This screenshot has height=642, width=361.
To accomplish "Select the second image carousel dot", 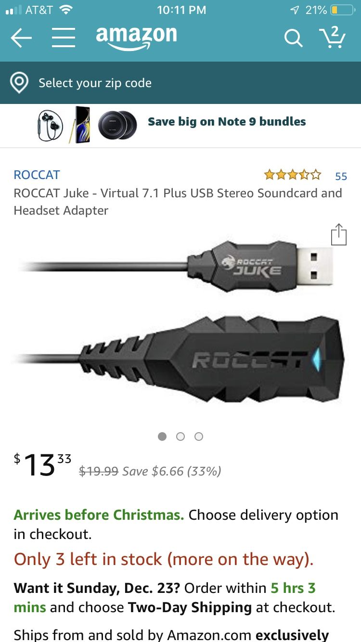I will tap(180, 437).
